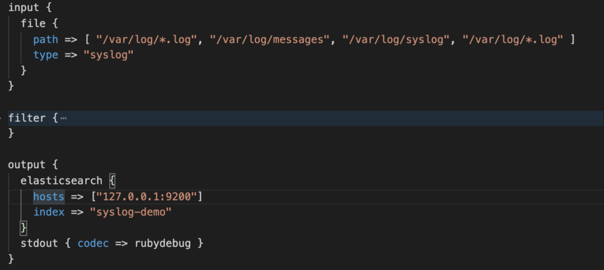This screenshot has height=270, width=604.
Task: Click the index keyword
Action: 49,212
